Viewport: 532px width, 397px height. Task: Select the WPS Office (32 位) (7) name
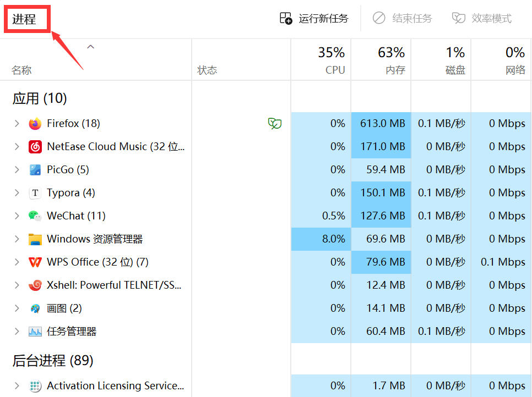(97, 262)
